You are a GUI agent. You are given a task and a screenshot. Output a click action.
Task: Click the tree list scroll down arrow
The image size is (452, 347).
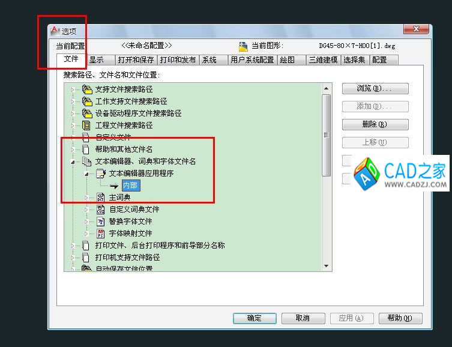pos(327,266)
